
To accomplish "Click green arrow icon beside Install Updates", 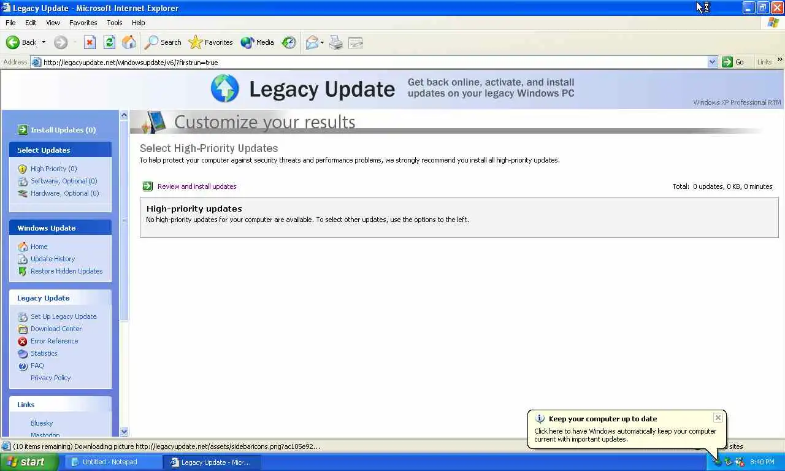I will [x=23, y=129].
